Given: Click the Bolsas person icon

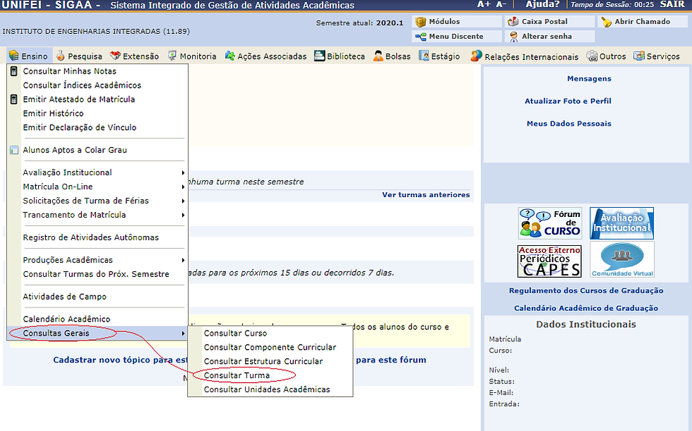Looking at the screenshot, I should pyautogui.click(x=378, y=56).
